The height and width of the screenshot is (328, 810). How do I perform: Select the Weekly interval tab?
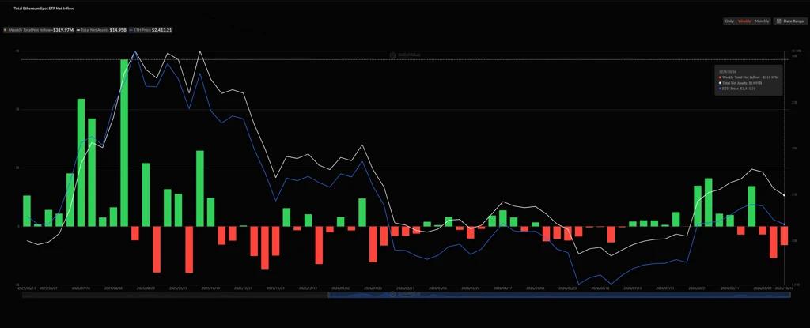[744, 21]
